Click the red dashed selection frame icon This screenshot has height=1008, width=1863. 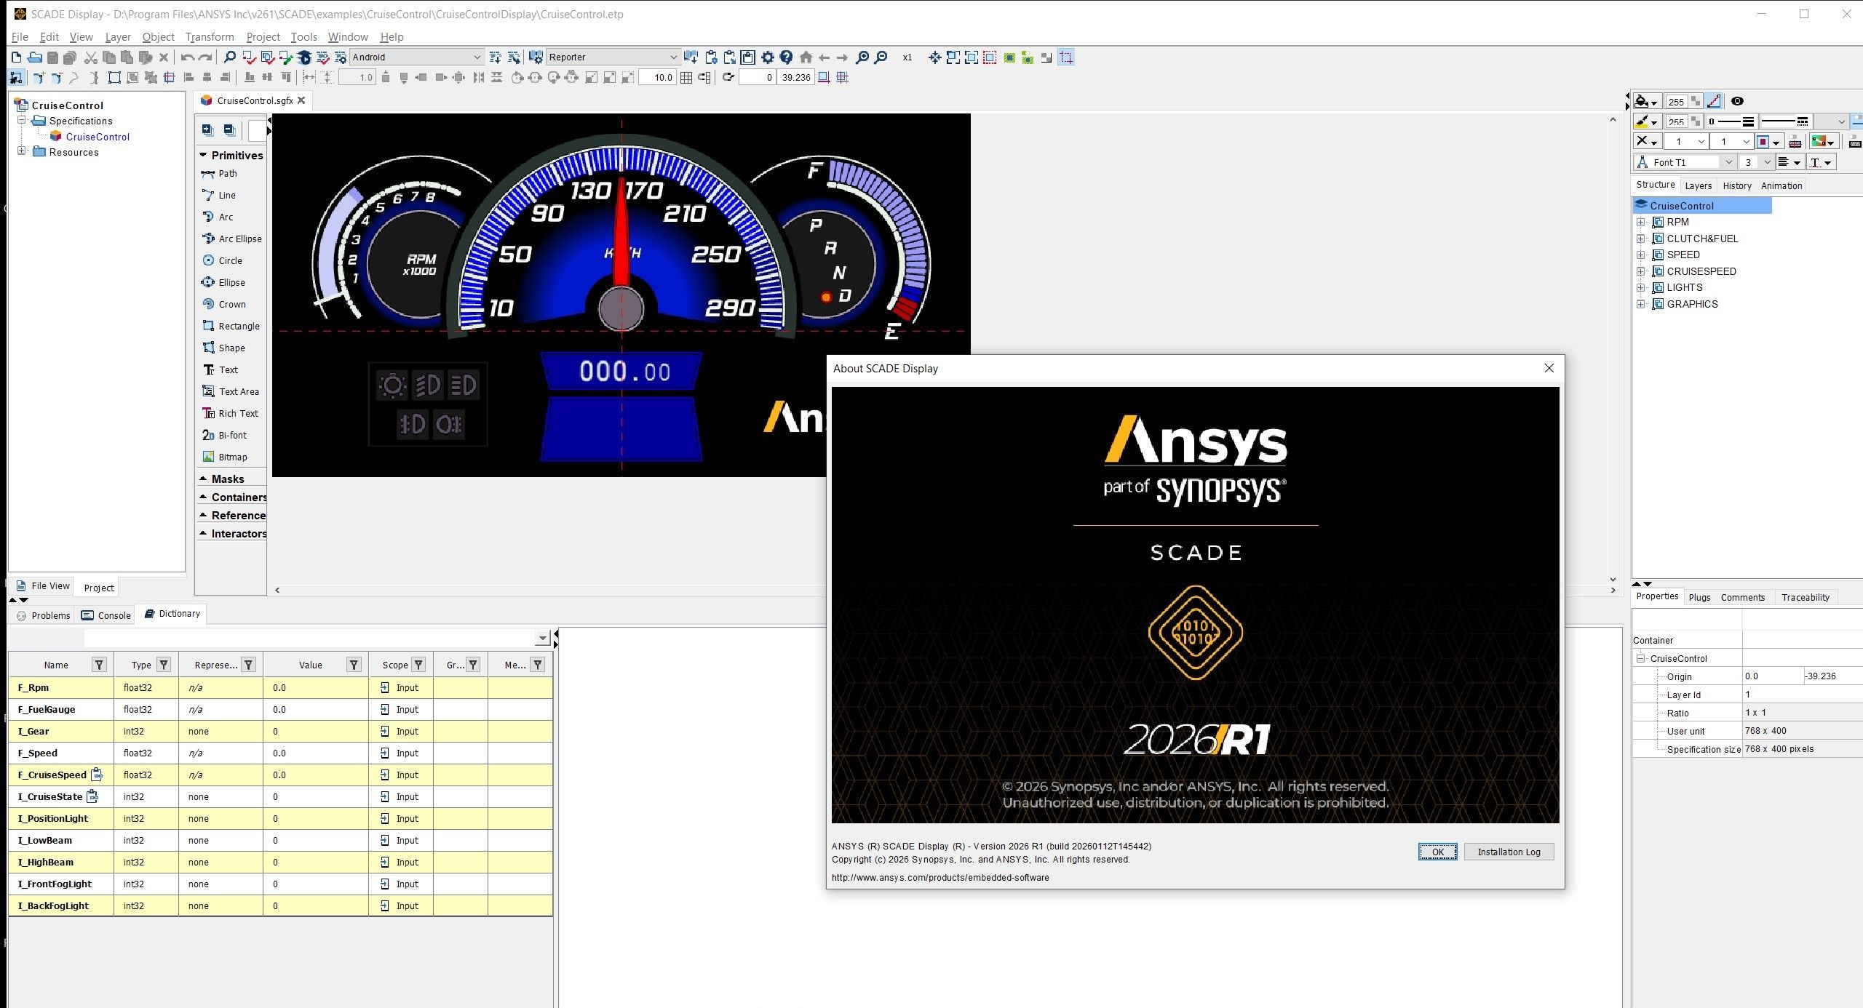[990, 57]
